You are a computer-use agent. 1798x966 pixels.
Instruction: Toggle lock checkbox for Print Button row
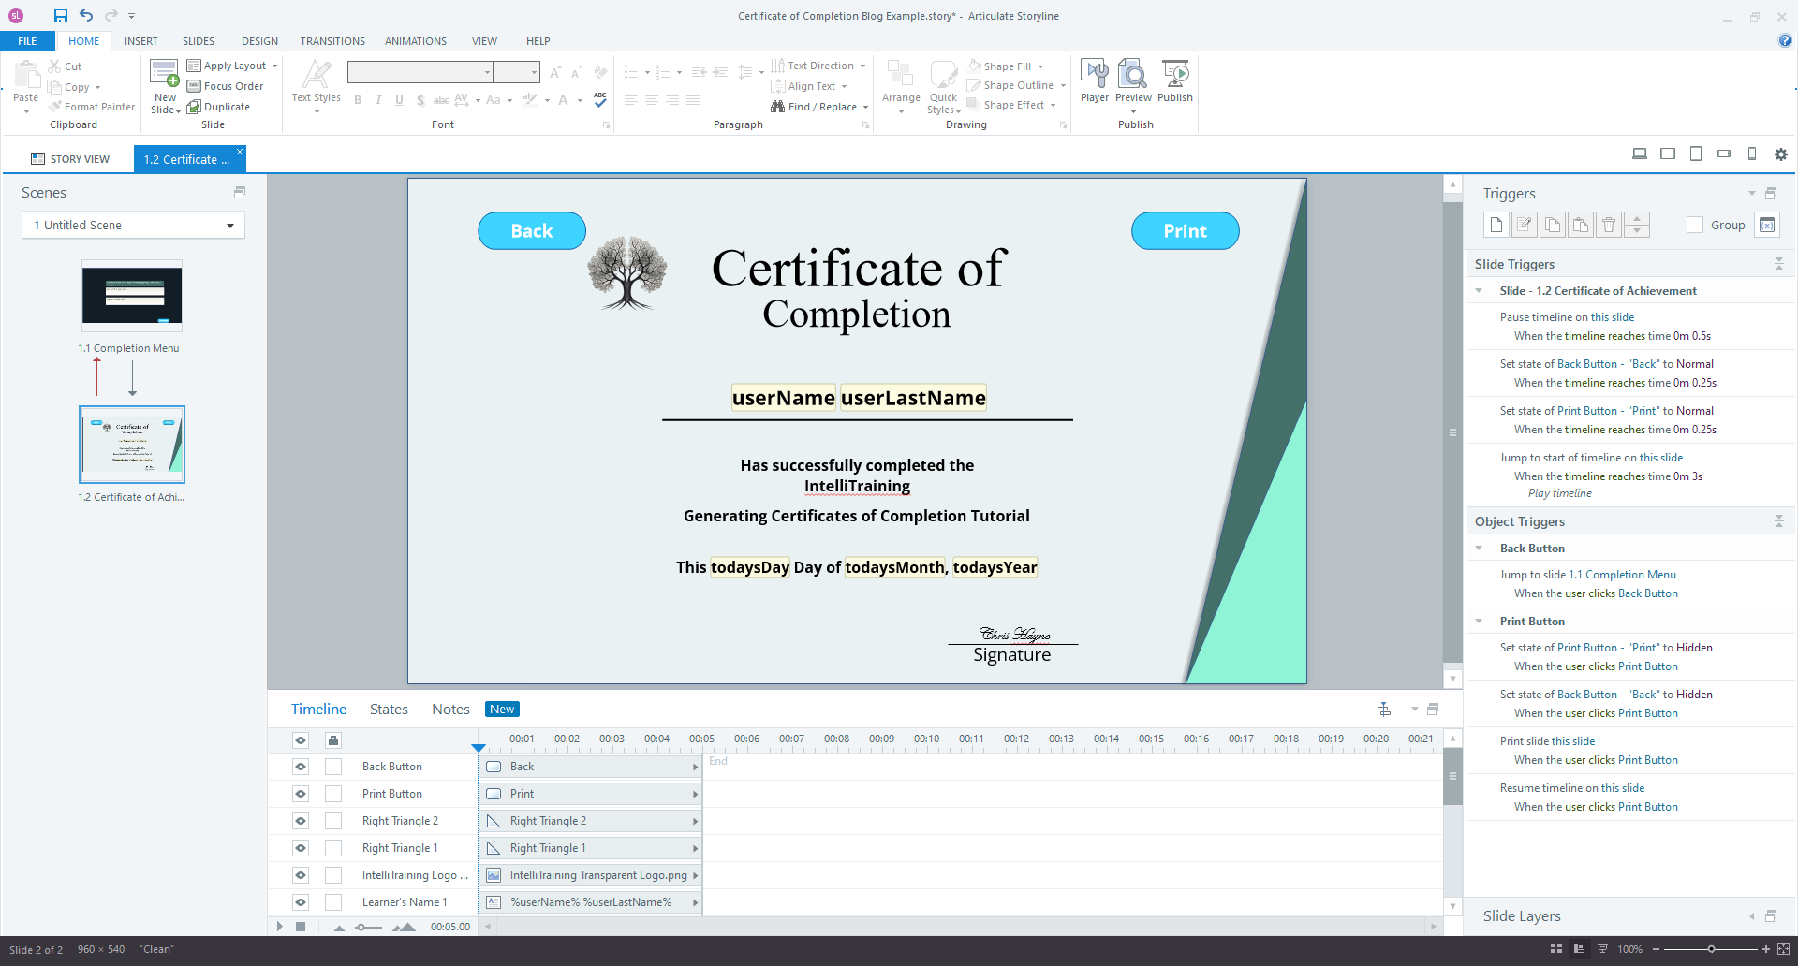coord(333,794)
